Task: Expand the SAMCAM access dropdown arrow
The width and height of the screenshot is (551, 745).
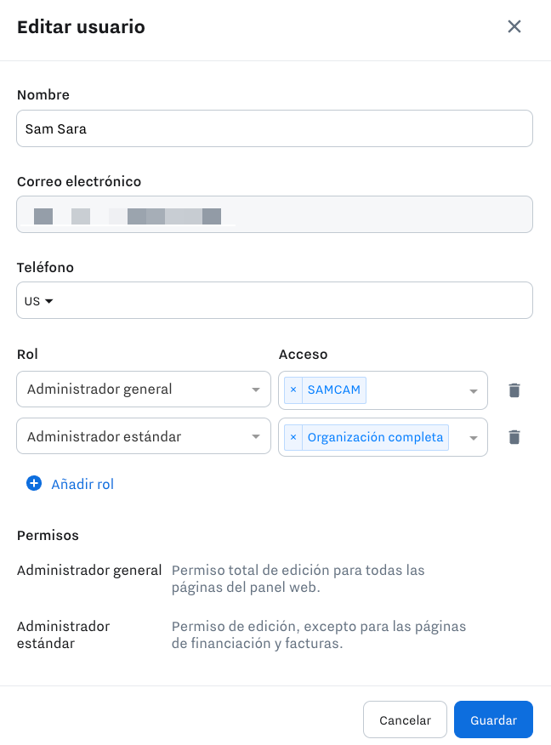Action: (x=473, y=391)
